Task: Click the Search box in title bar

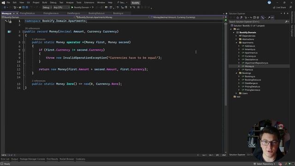Action: click(122, 3)
